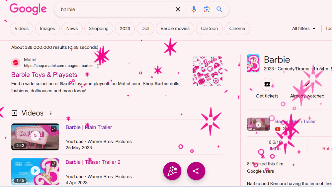Click the party popper confetti button
The image size is (332, 187).
[172, 171]
